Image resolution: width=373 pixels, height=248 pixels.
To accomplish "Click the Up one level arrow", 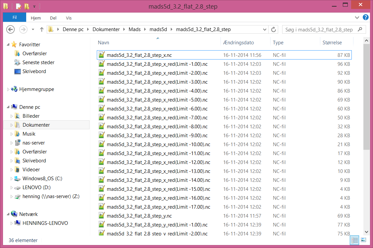I will [x=42, y=29].
